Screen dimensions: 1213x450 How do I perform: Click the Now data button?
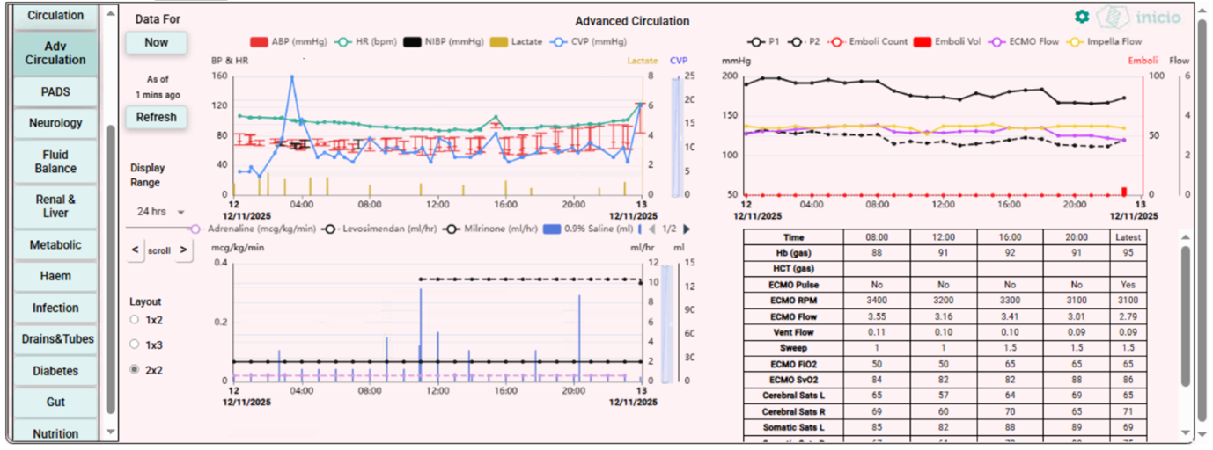[157, 42]
